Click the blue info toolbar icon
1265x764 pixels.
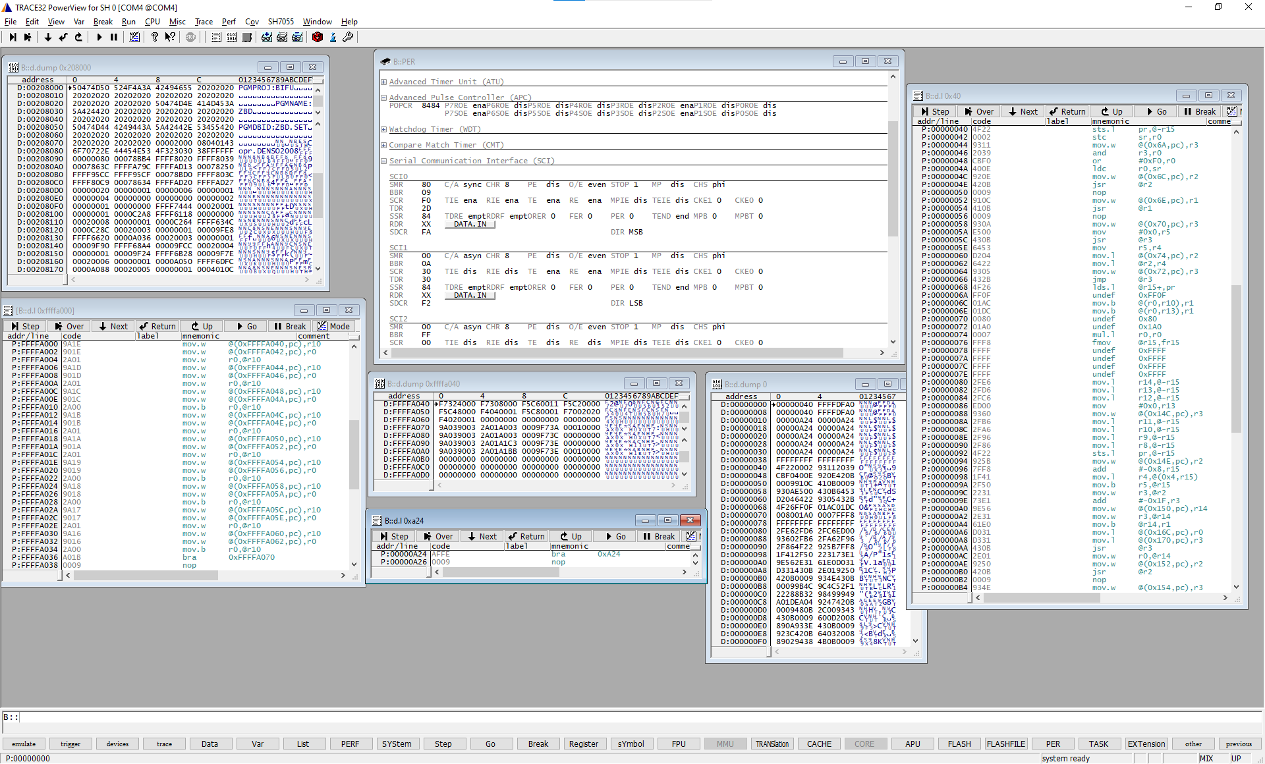point(333,38)
